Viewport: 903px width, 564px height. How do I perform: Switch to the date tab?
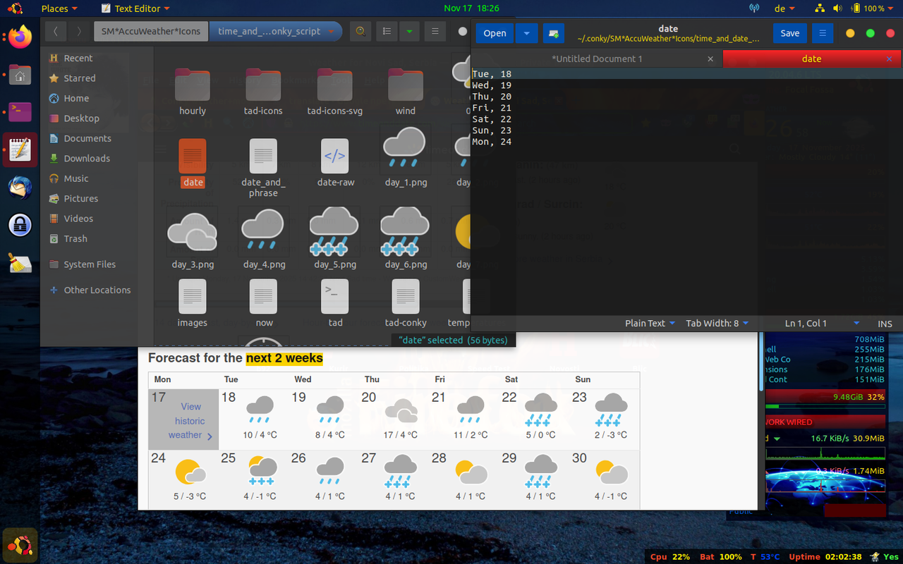click(812, 59)
